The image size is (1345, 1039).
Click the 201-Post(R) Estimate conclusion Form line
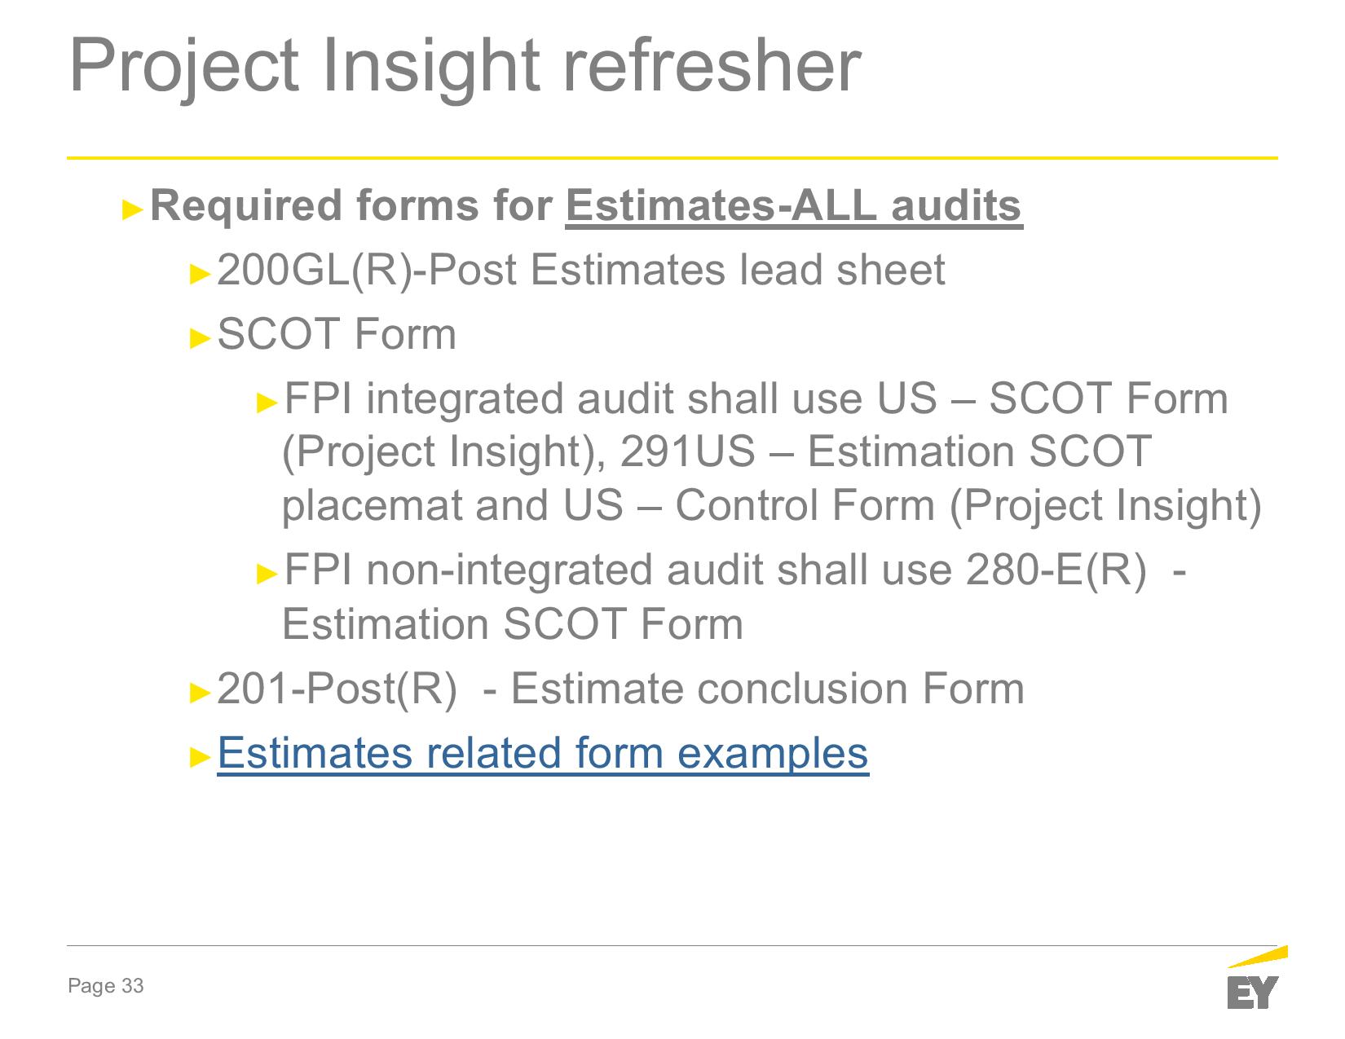tap(621, 689)
